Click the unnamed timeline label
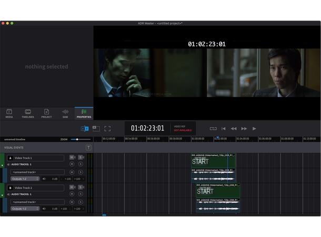The height and width of the screenshot is (237, 321). click(15, 140)
